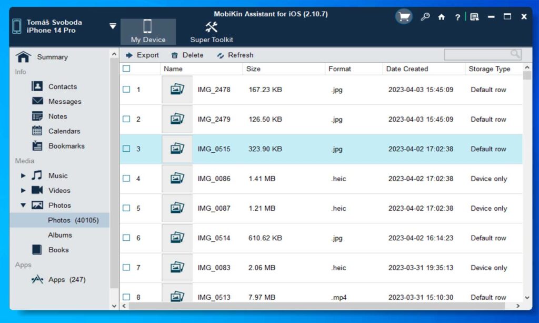Click the horizontal scrollbar beneath the photo list
This screenshot has height=323, width=539.
(316, 306)
